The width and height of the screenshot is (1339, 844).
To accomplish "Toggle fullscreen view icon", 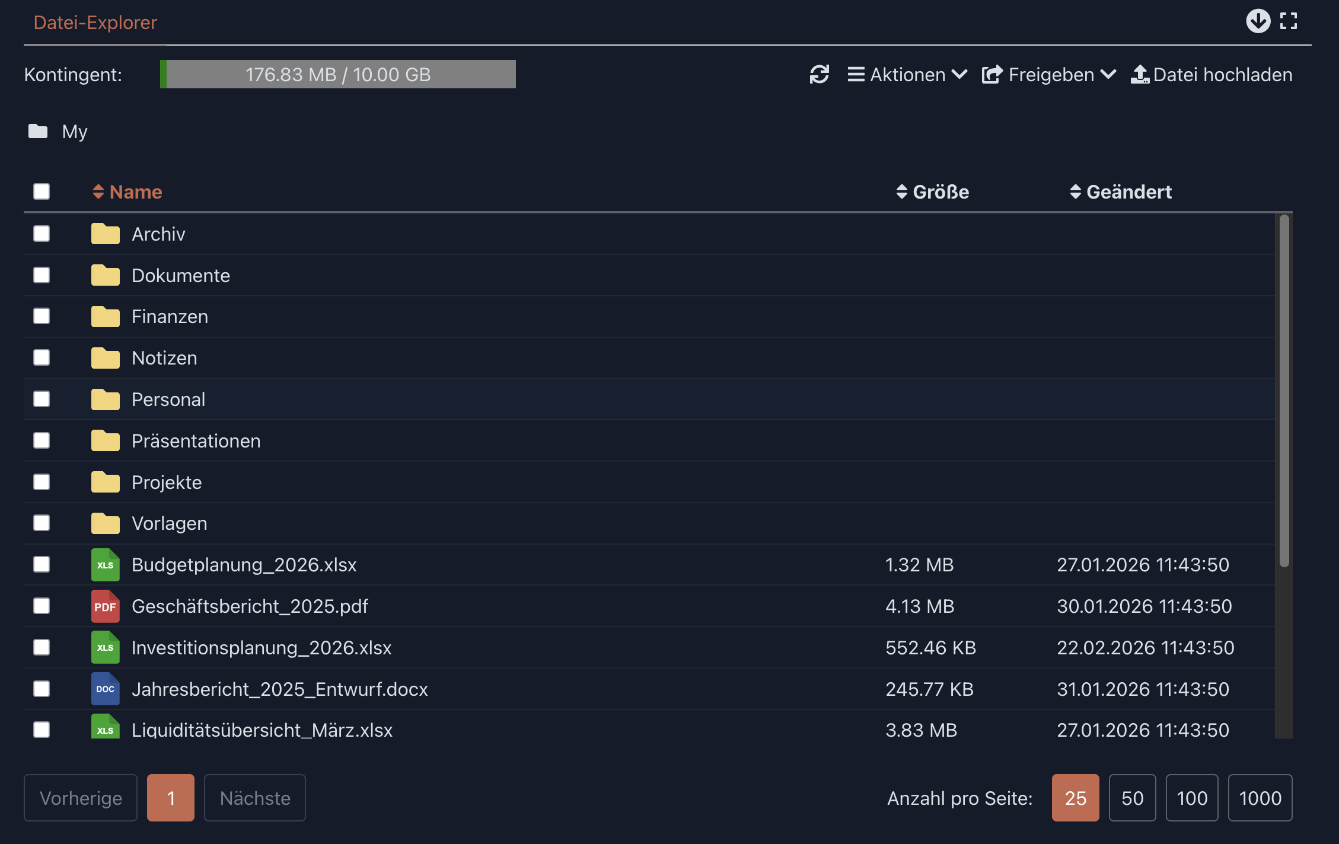I will 1289,21.
